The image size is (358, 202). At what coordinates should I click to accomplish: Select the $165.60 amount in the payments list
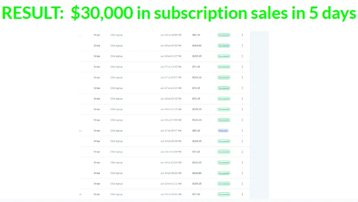click(x=197, y=46)
